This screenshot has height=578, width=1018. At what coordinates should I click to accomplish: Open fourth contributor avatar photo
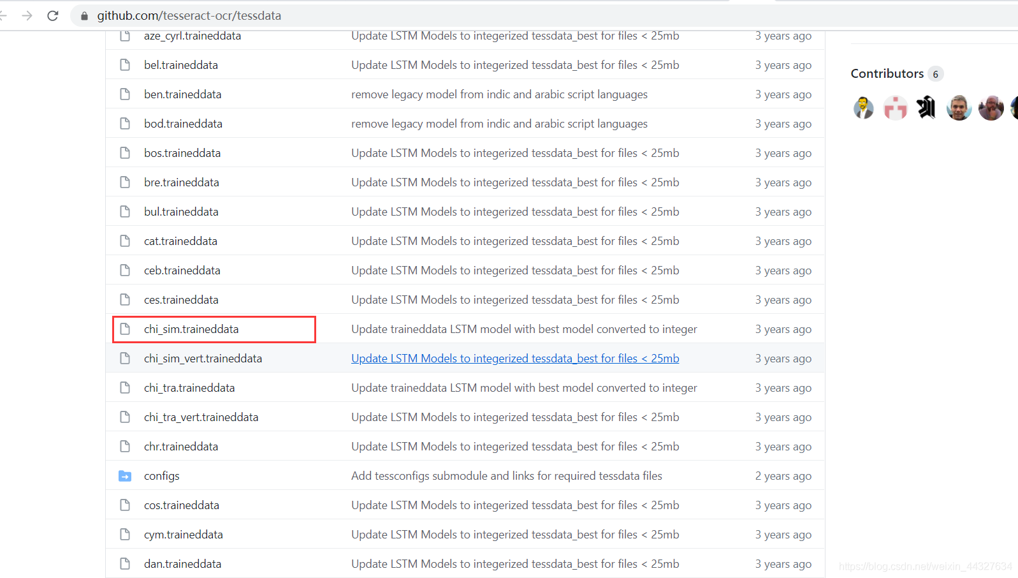coord(959,108)
